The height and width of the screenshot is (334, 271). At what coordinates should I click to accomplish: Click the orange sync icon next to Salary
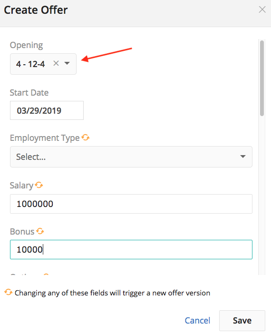pos(39,185)
